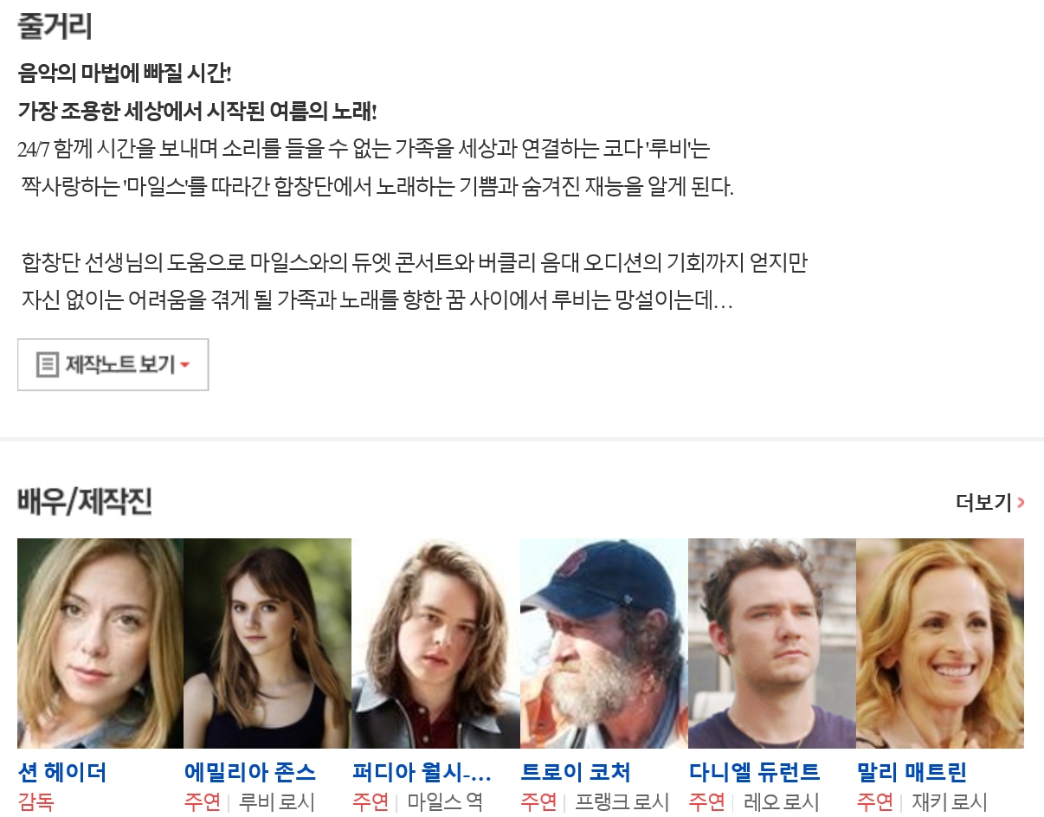Screen dimensions: 1044x817
Task: Open 에밀리아 존스's photo thumbnail
Action: click(267, 643)
